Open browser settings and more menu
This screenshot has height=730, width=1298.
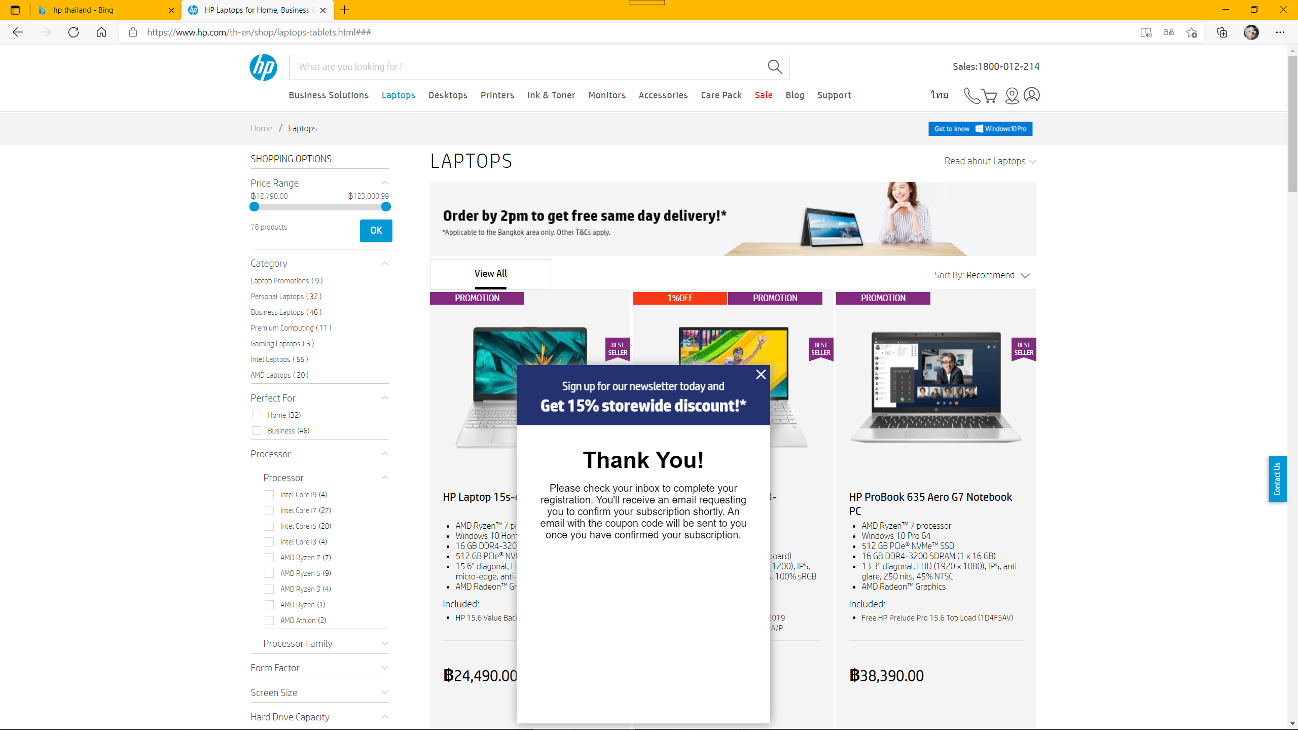[1280, 32]
